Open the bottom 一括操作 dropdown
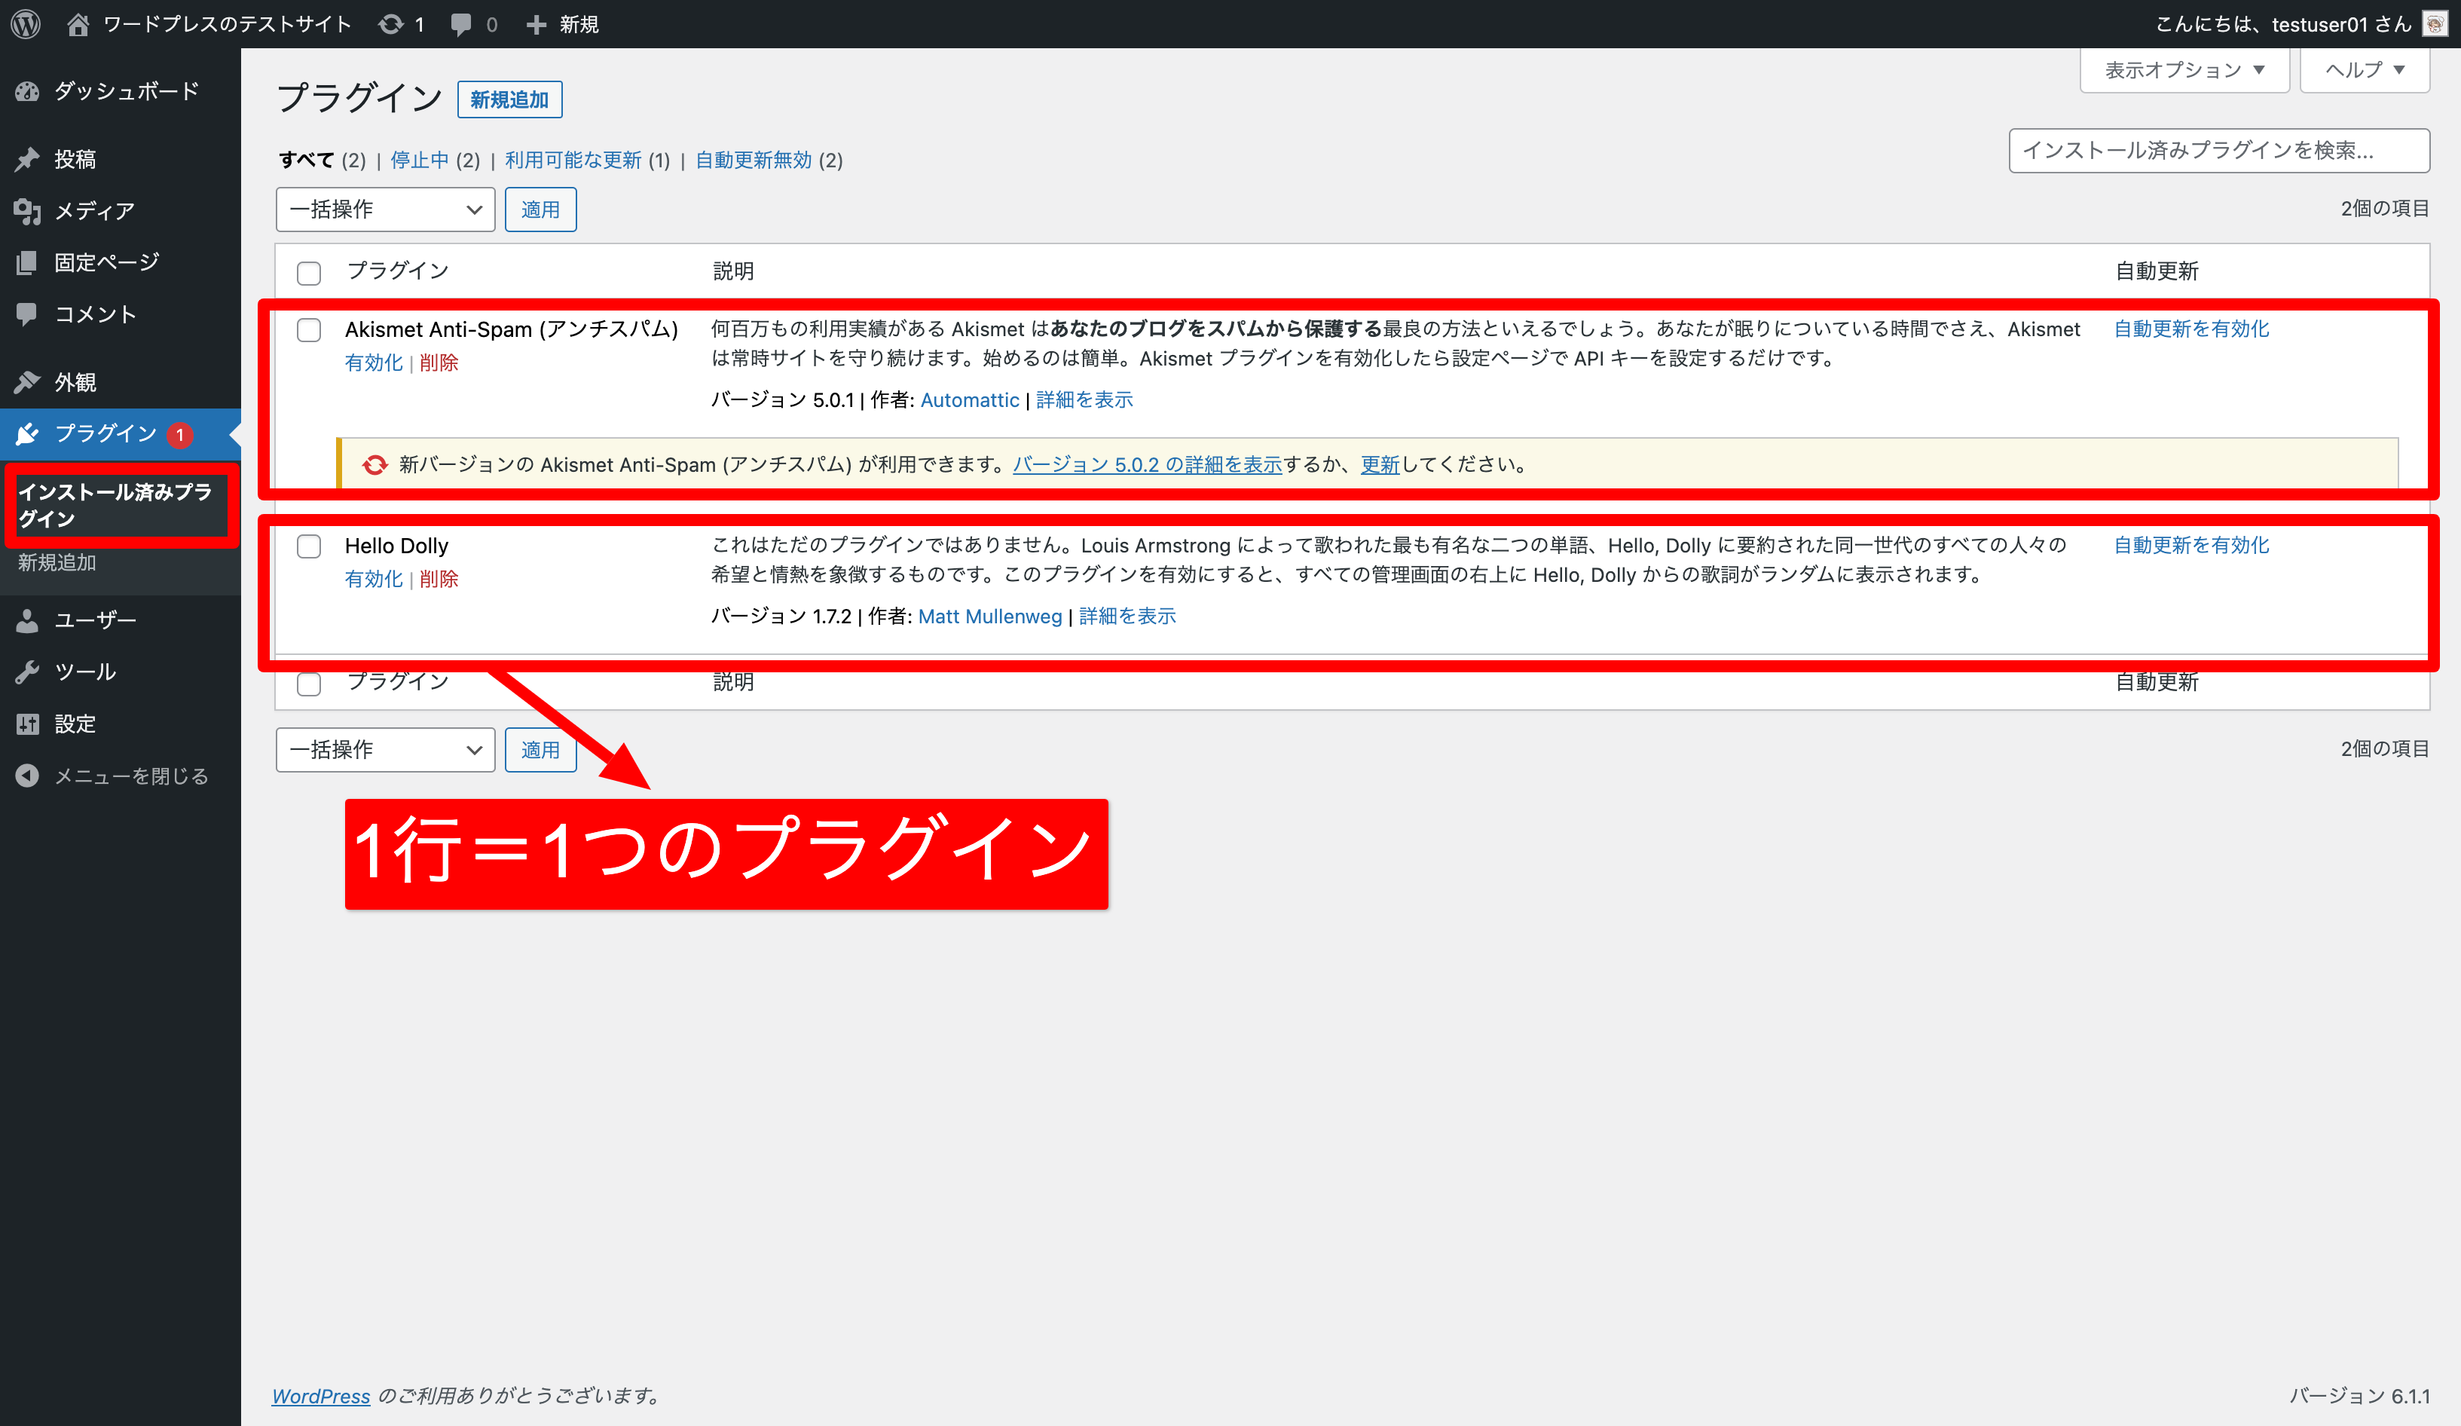 (x=386, y=750)
